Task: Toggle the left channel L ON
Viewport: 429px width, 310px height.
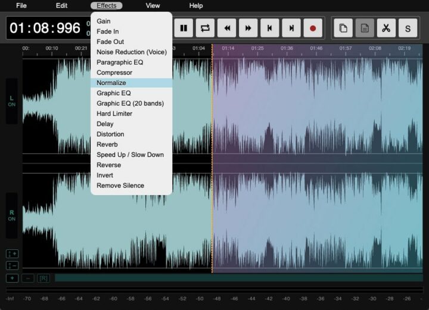Action: point(11,101)
